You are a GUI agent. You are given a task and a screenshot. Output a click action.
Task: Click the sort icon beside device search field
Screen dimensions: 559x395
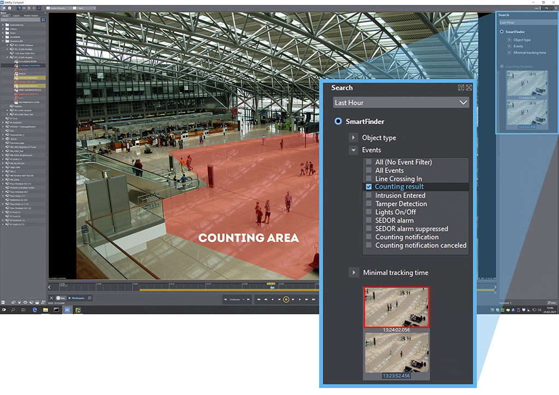click(44, 20)
